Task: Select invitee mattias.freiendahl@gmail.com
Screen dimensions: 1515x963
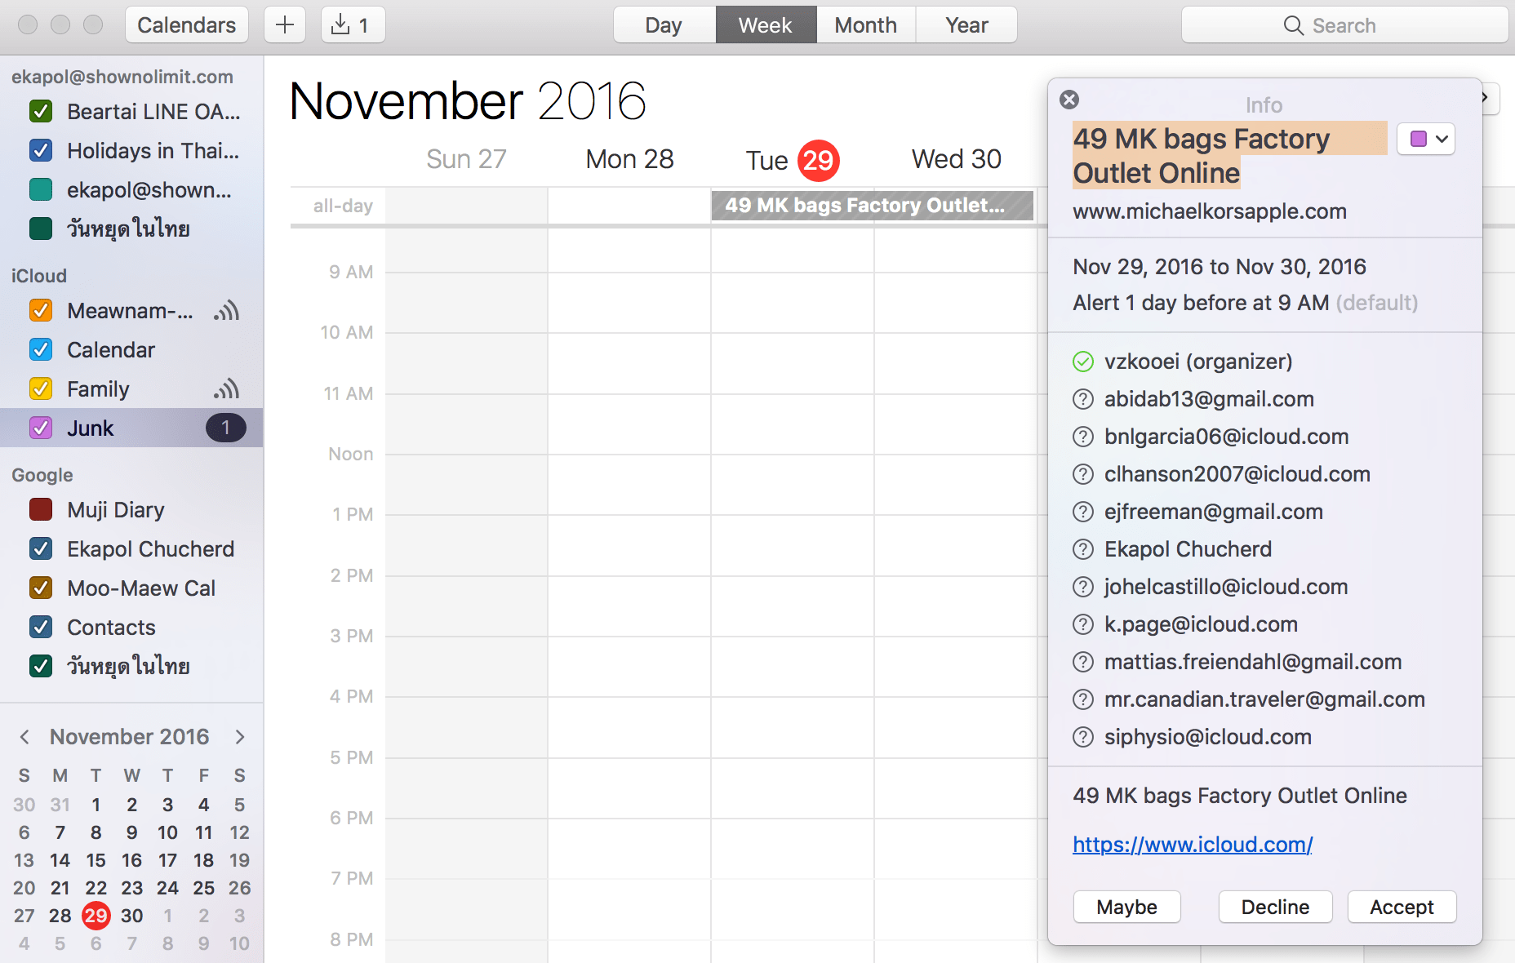Action: pos(1253,662)
